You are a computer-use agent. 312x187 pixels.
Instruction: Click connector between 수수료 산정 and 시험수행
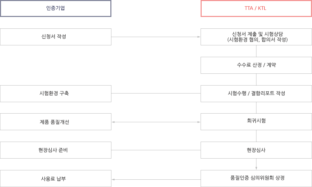(x=256, y=79)
